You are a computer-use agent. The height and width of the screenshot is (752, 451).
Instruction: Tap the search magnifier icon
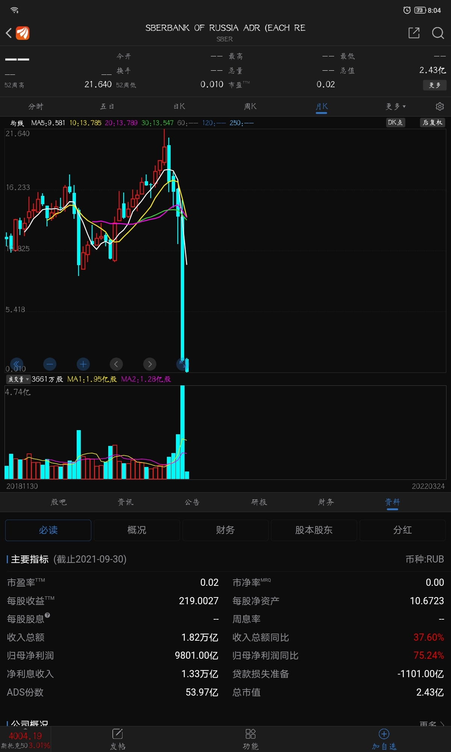[438, 33]
